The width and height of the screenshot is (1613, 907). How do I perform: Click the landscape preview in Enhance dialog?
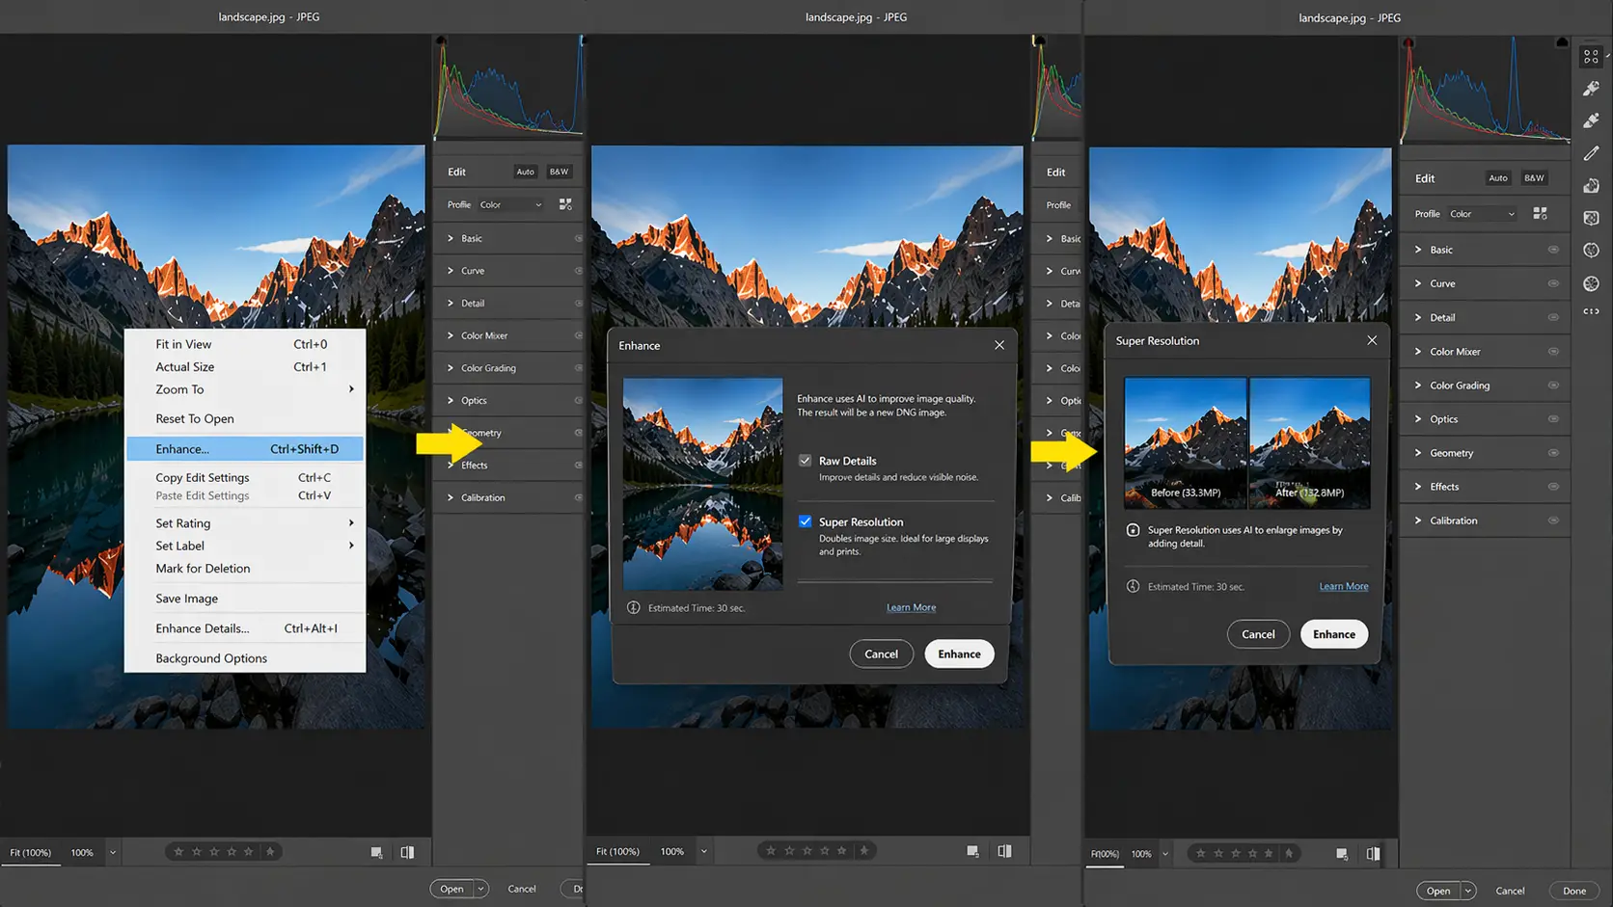point(702,483)
